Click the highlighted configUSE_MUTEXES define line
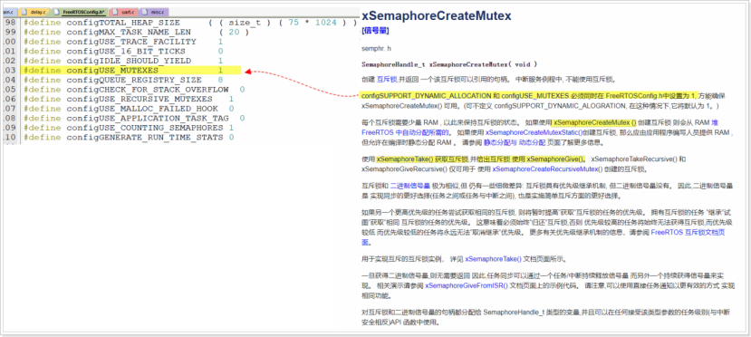The width and height of the screenshot is (751, 337). (131, 71)
